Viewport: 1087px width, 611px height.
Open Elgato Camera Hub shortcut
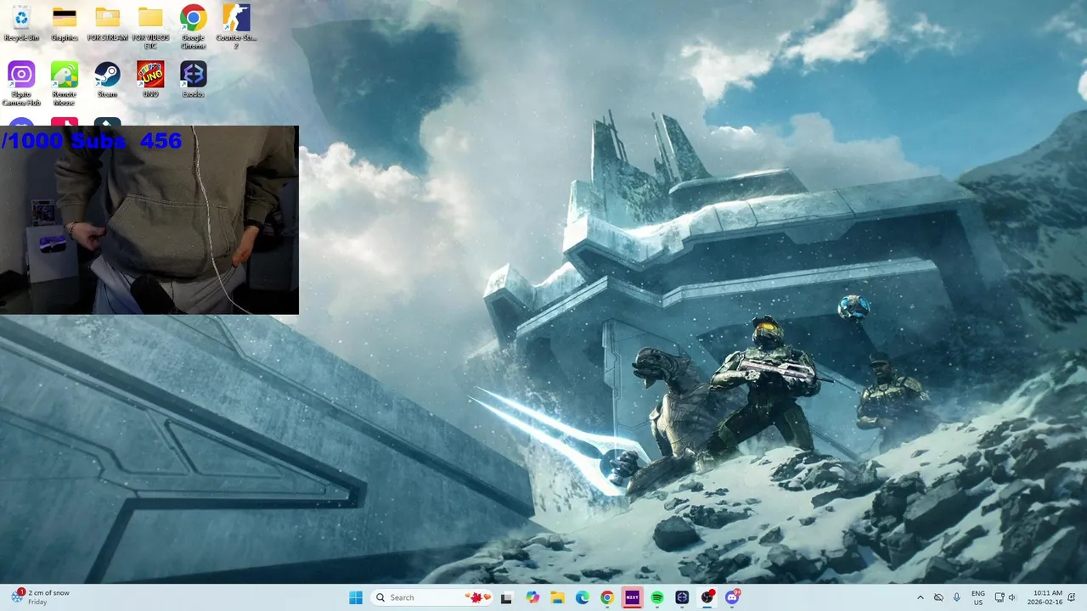click(x=21, y=83)
